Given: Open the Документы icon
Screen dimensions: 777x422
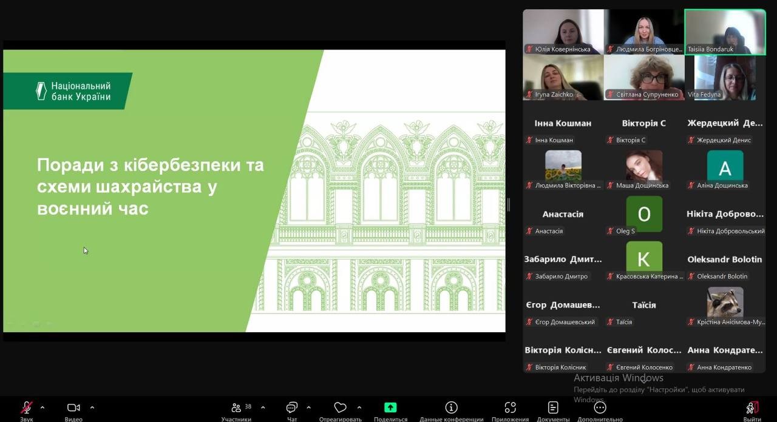Looking at the screenshot, I should (553, 407).
